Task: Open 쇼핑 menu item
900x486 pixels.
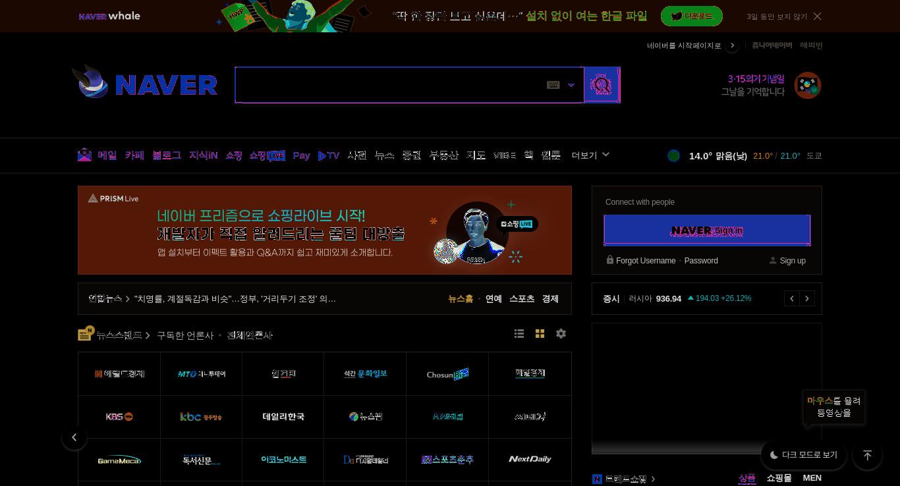Action: (x=234, y=155)
